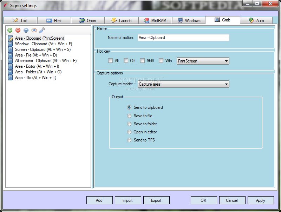Click the icon beside Area - Tfs row

click(11, 78)
